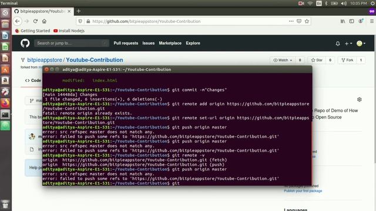Click the clock showing 10:05 PM

pyautogui.click(x=358, y=4)
